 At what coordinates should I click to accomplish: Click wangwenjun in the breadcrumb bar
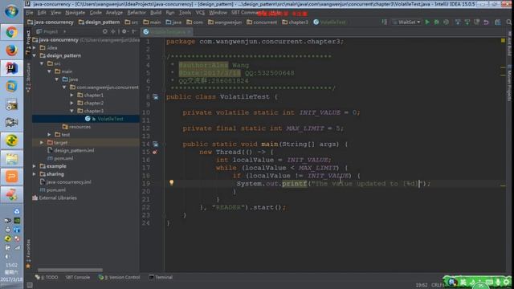tap(225, 22)
